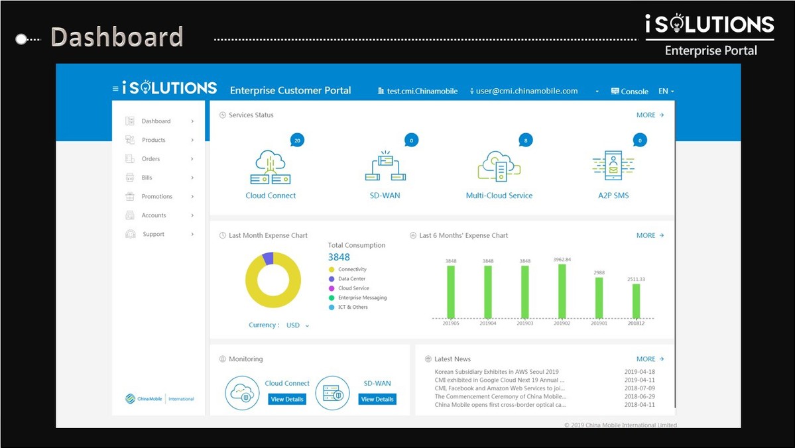Viewport: 795px width, 448px height.
Task: Open the EN language dropdown
Action: click(666, 91)
